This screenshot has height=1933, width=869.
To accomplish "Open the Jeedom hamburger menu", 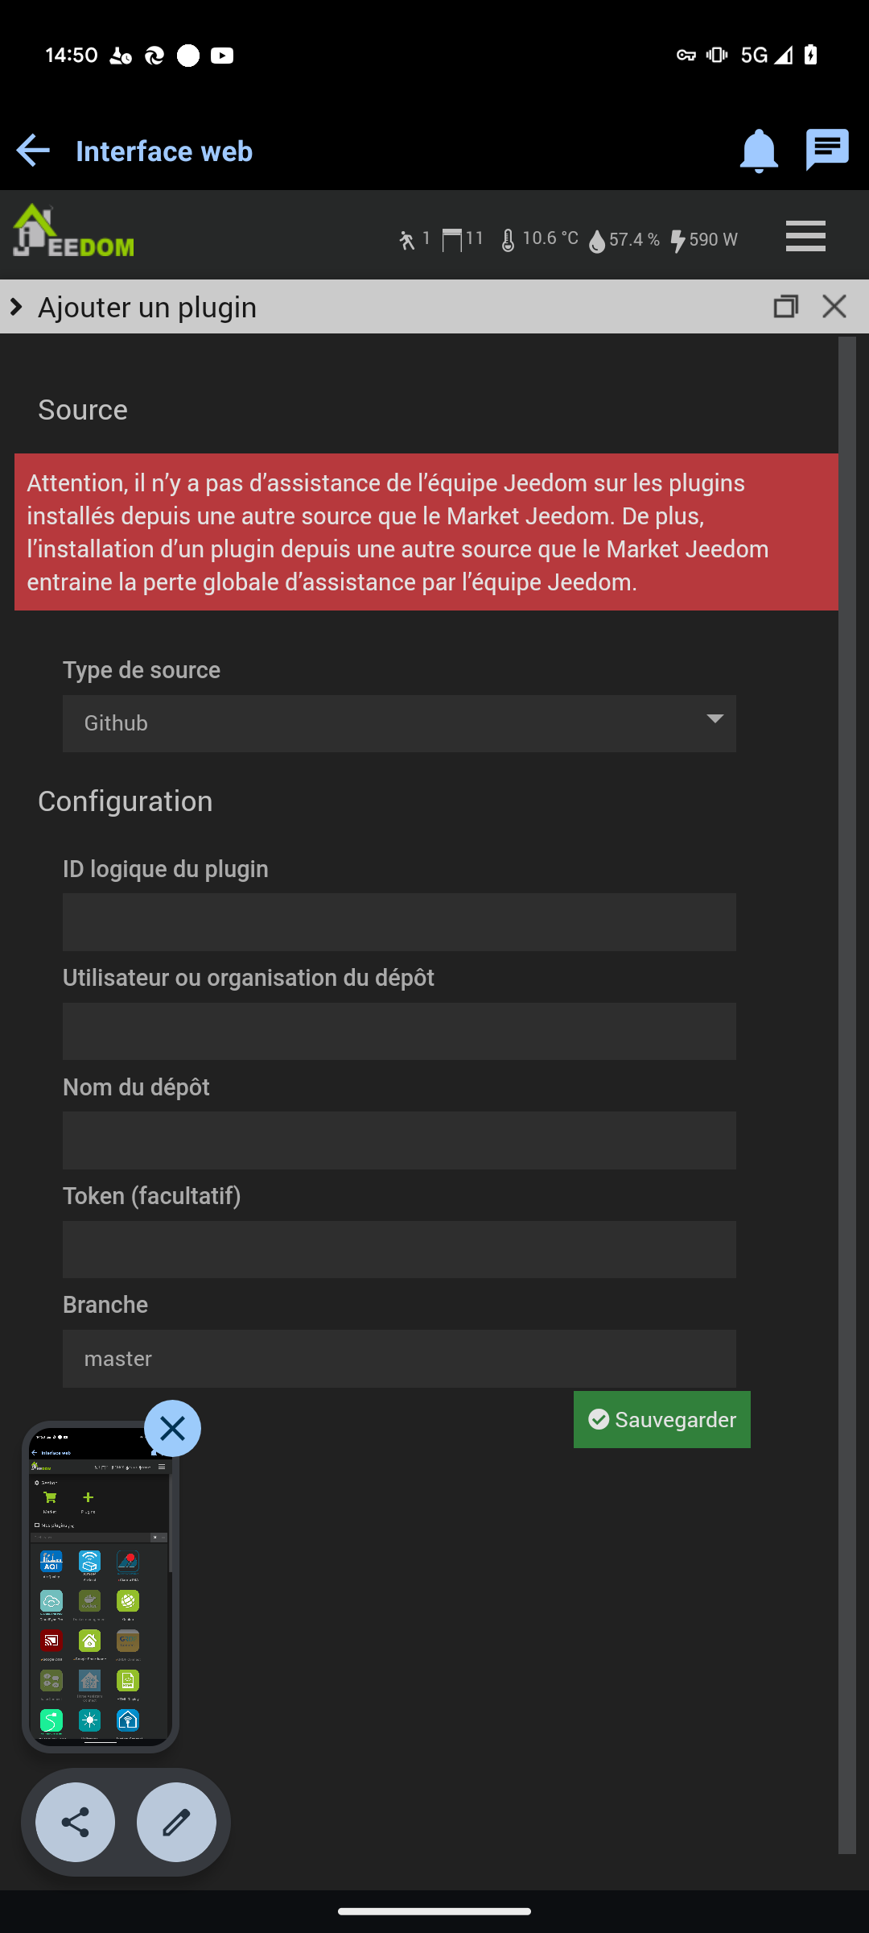I will coord(805,236).
